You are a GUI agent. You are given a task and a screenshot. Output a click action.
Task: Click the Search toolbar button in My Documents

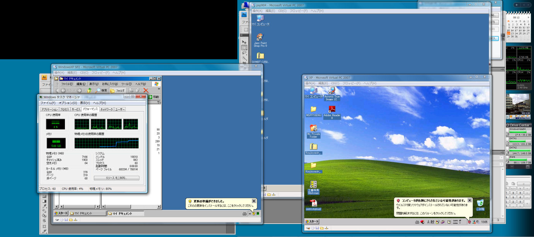[x=102, y=90]
